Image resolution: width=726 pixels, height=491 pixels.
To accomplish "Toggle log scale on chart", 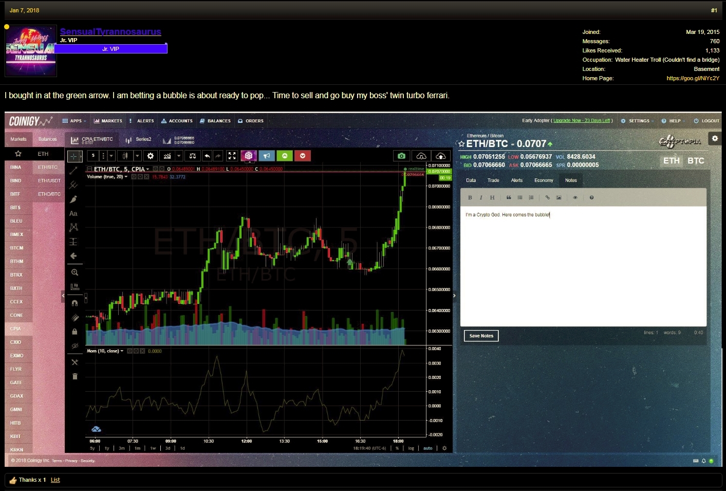I will (x=411, y=448).
